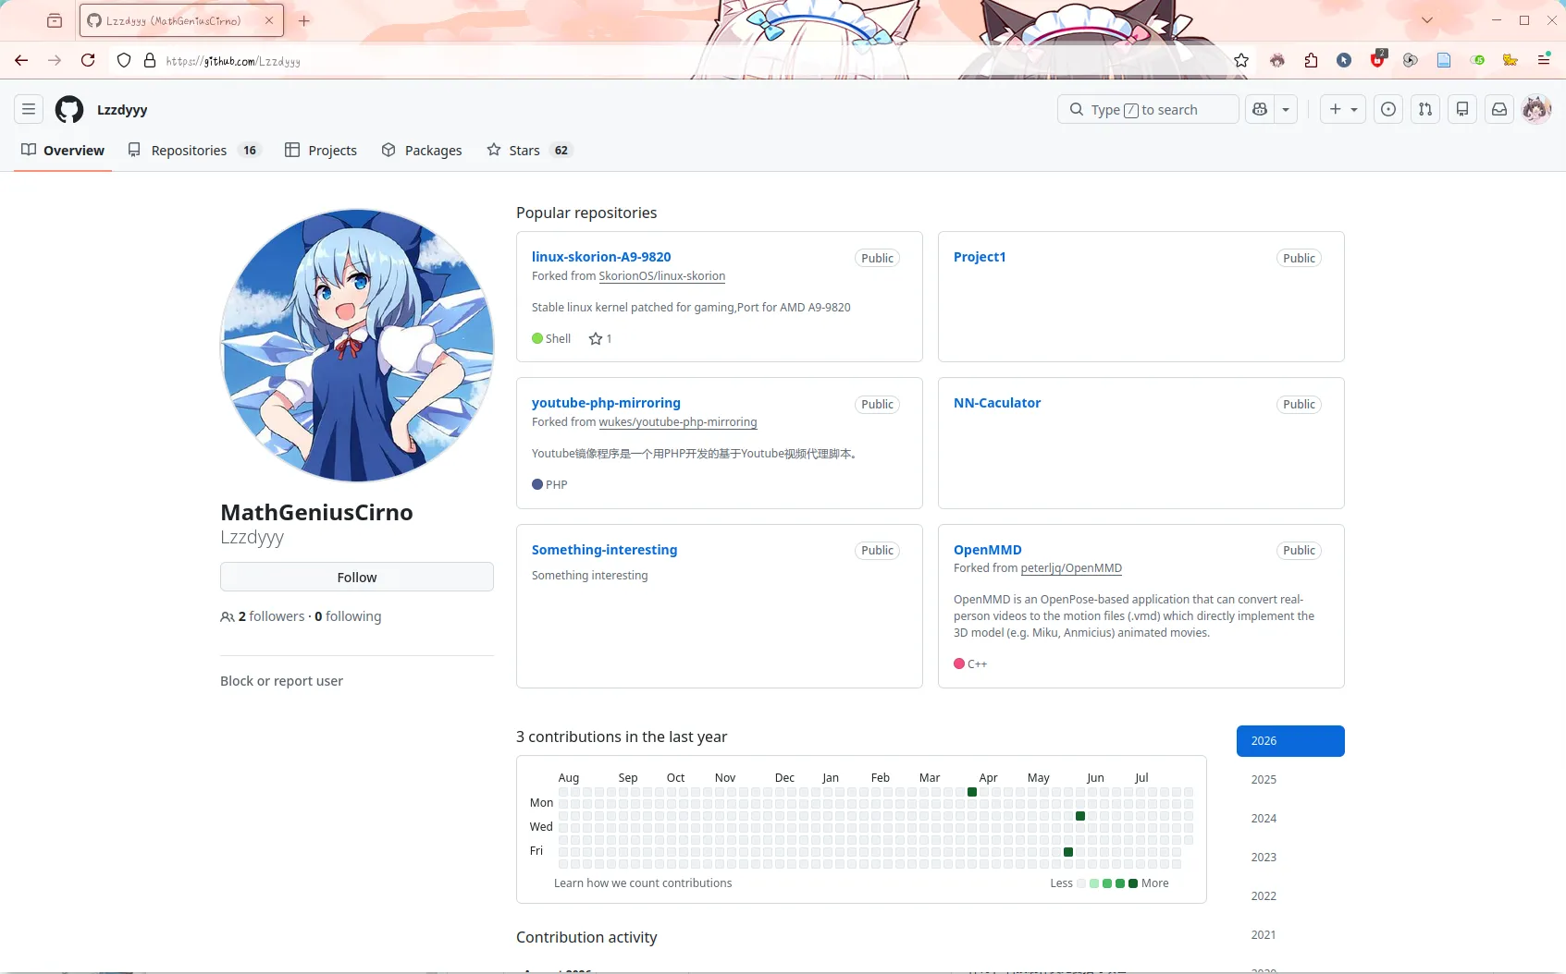Visit the SkorionOS/linux-skorion fork source
Viewport: 1566px width, 974px height.
(x=662, y=276)
